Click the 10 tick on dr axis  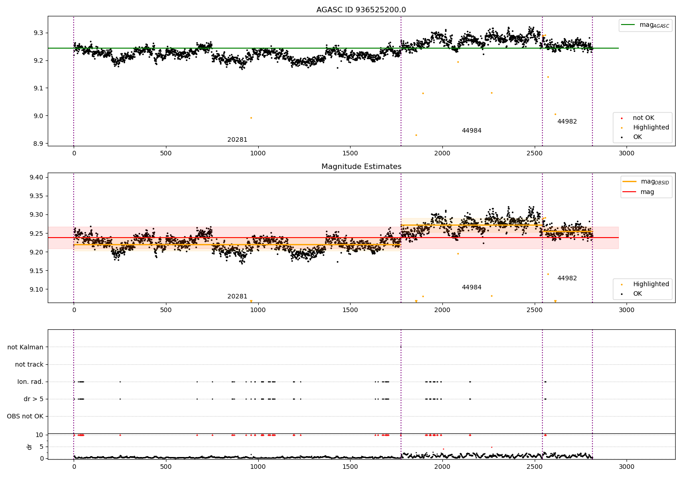pos(40,435)
